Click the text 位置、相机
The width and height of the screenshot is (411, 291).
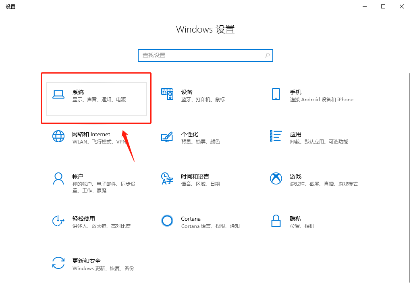[x=302, y=226]
